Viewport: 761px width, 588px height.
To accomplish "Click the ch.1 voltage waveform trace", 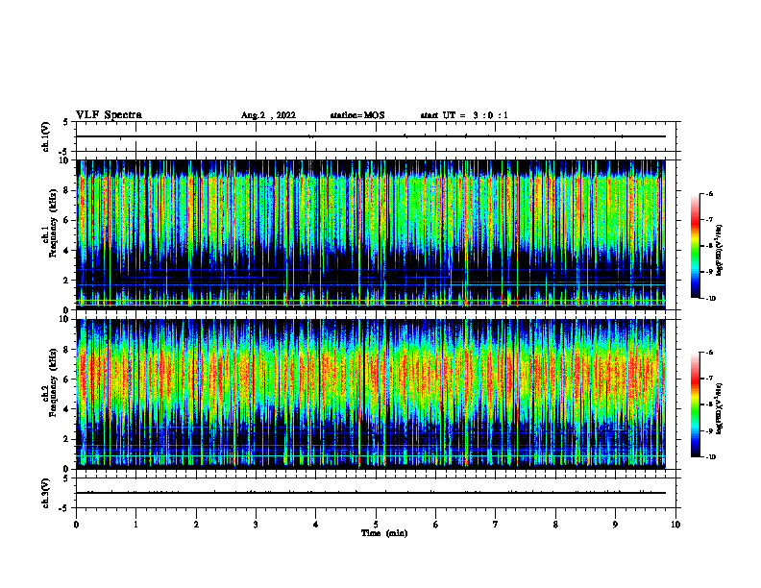I will (371, 136).
